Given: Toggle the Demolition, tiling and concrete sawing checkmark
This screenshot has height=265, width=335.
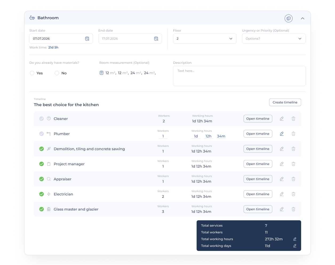Looking at the screenshot, I should (x=42, y=149).
